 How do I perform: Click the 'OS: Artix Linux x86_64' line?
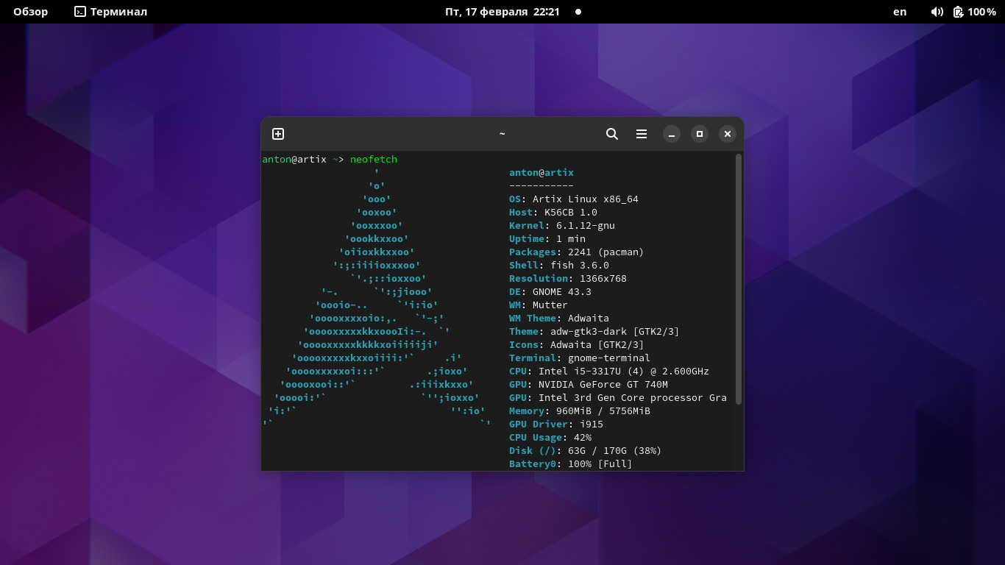573,199
